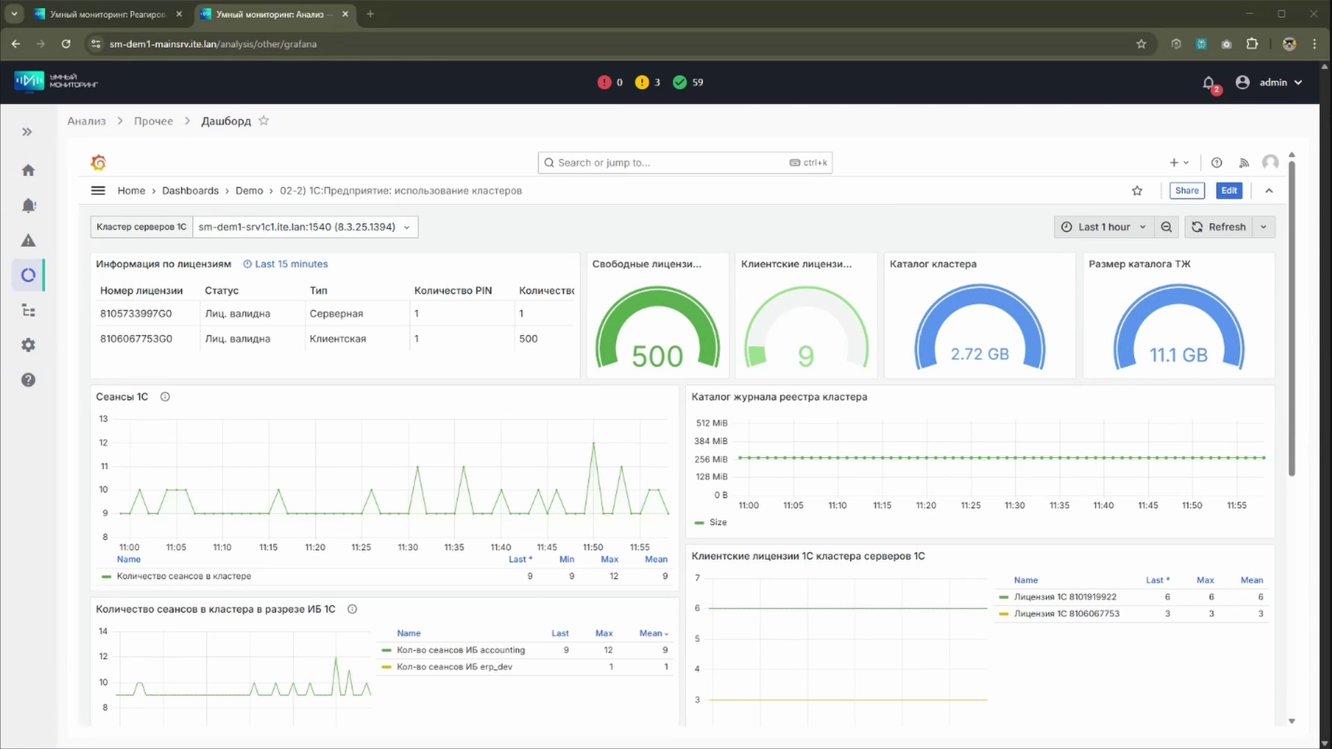This screenshot has width=1332, height=749.
Task: Click the red critical alerts counter
Action: pos(610,83)
